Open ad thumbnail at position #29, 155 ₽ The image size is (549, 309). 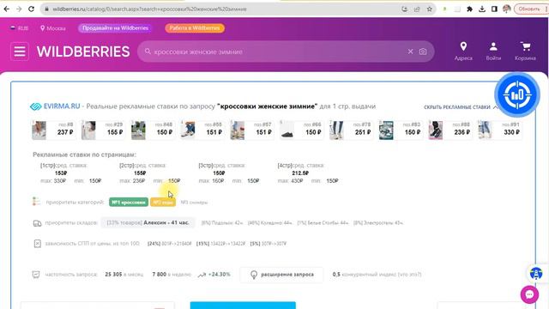pos(103,130)
